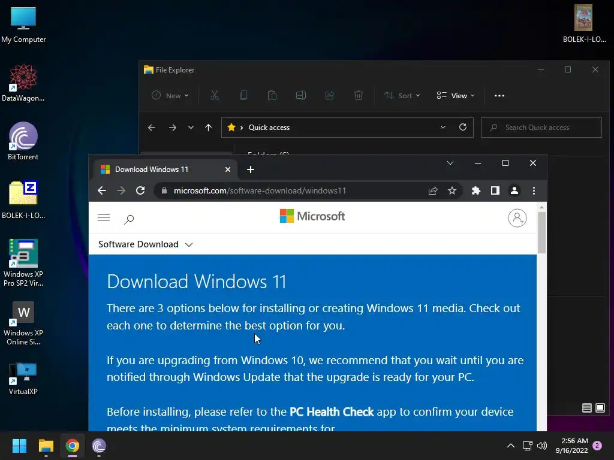
Task: Open BitTorrent from the taskbar
Action: [99, 446]
